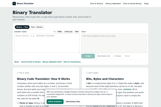Try the I love you example
The image size is (161, 107).
68,32
